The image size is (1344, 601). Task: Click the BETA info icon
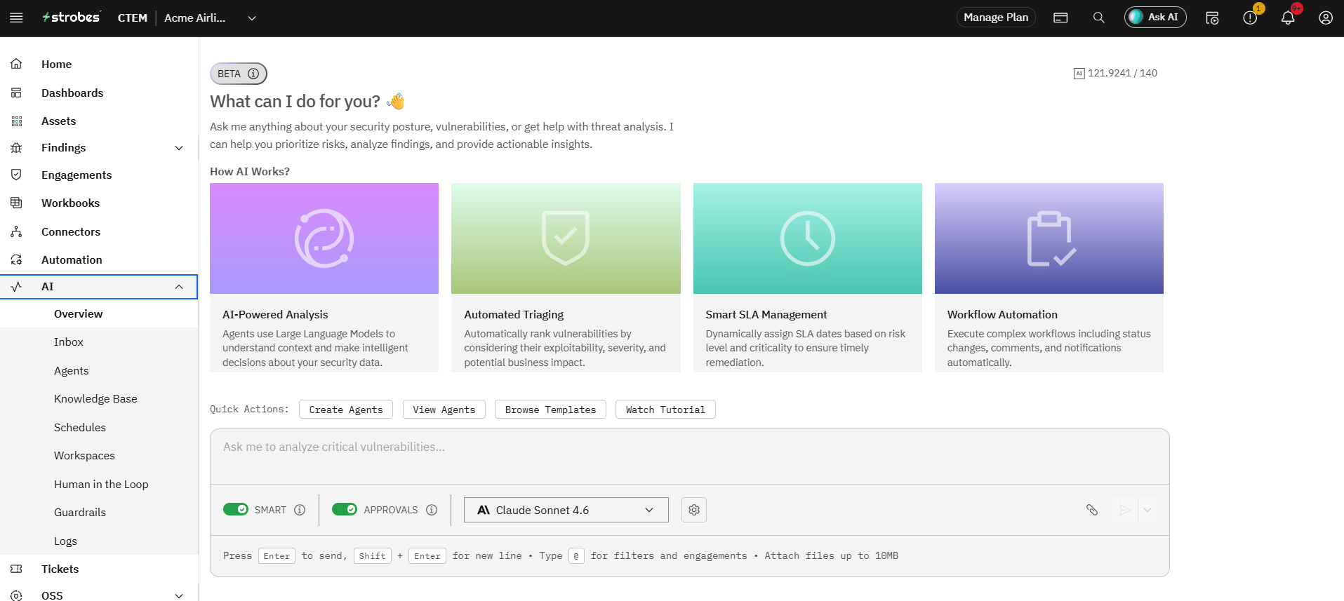(253, 74)
